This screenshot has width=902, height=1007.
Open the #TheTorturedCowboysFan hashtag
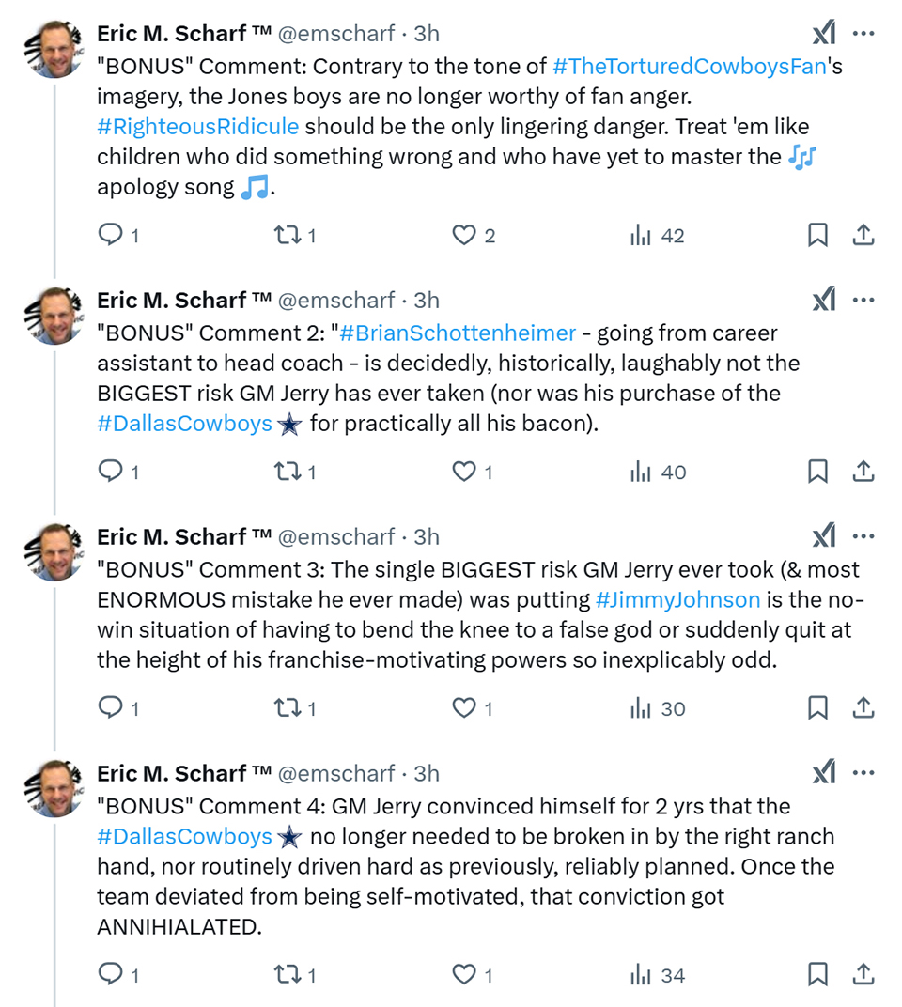690,66
